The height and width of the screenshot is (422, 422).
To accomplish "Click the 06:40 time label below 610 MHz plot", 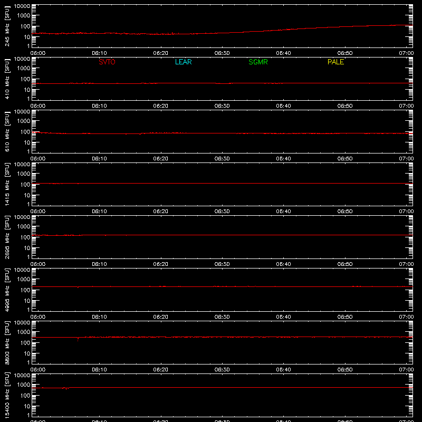I will pyautogui.click(x=283, y=159).
